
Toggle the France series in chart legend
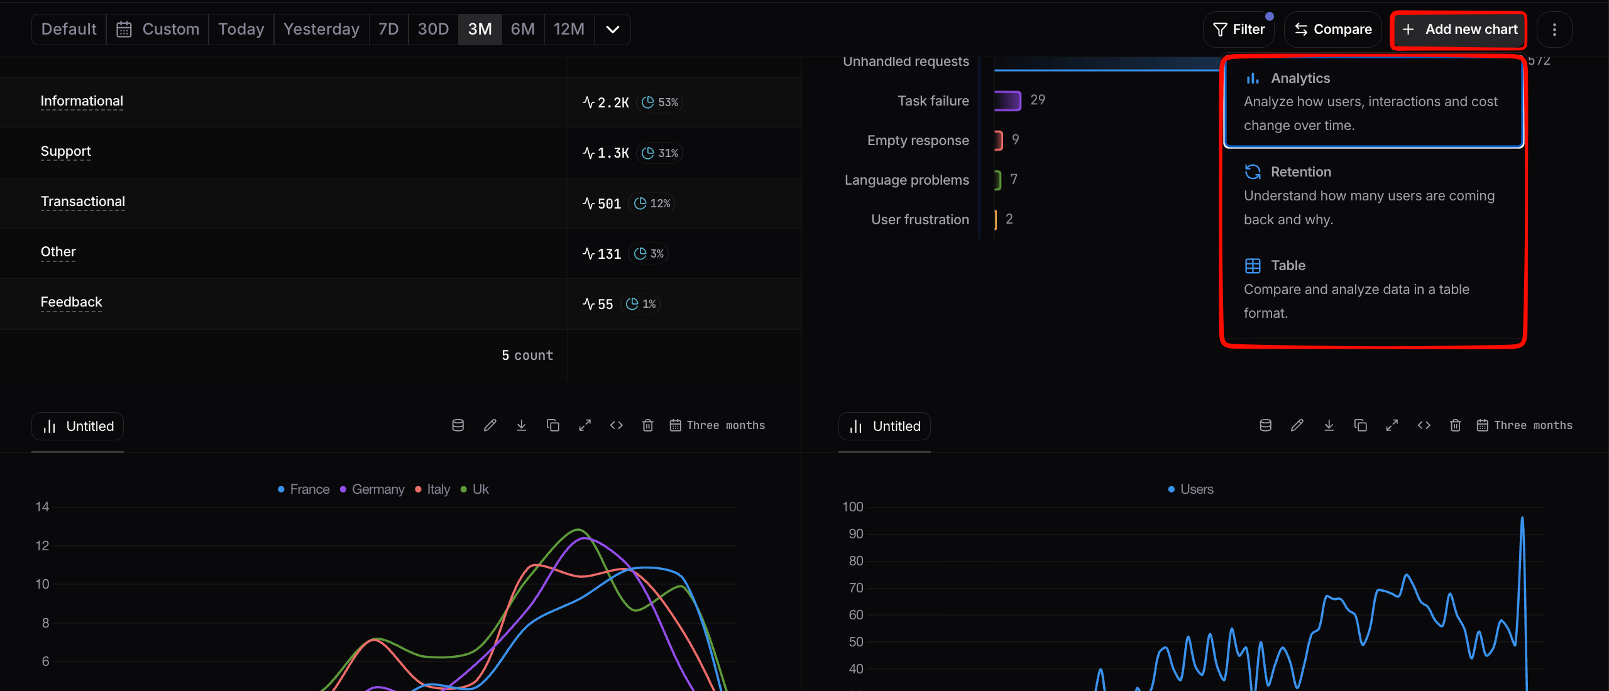(x=304, y=489)
